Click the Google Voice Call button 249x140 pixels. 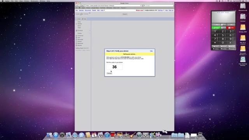(79, 19)
